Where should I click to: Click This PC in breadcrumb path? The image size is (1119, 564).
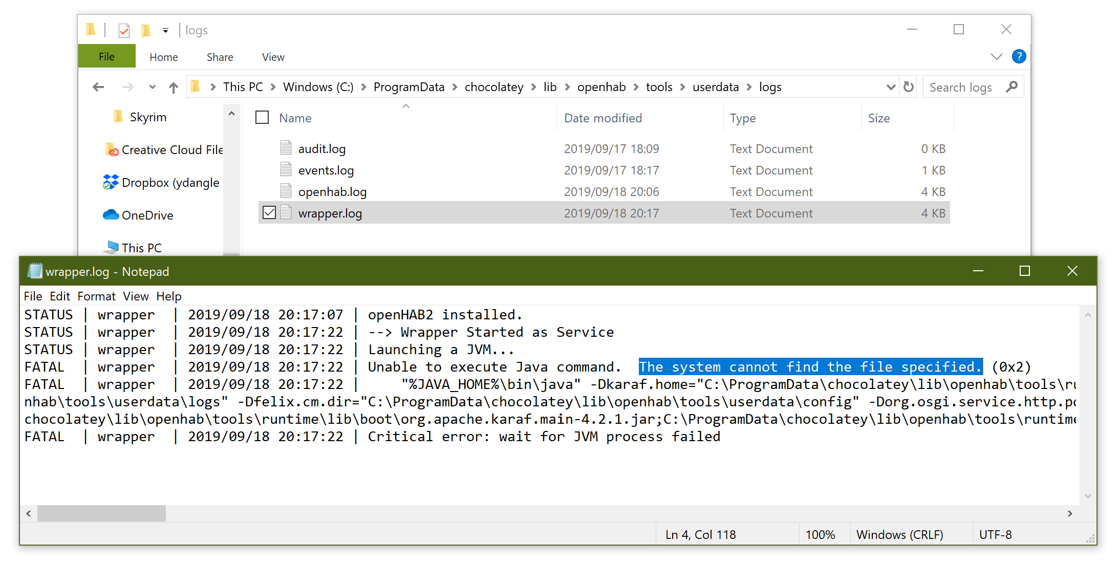[x=243, y=87]
